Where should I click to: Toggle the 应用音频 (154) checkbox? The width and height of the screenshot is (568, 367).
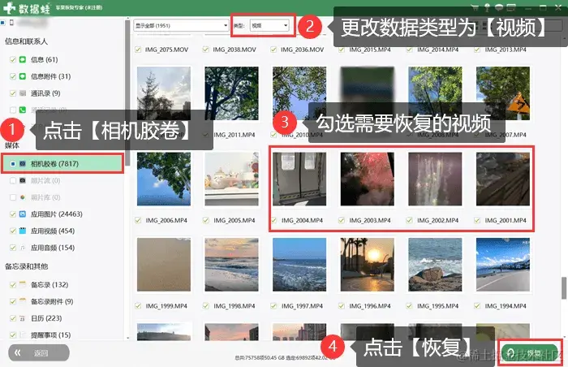tap(13, 248)
